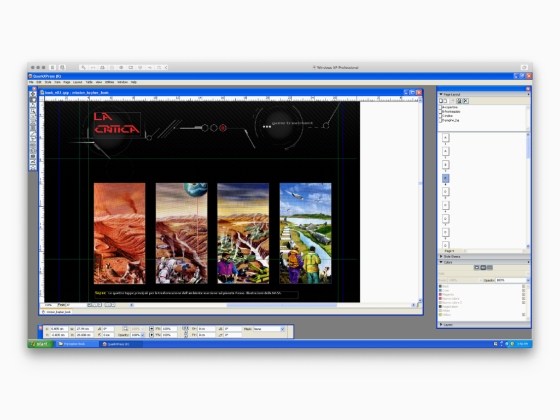This screenshot has width=560, height=420.
Task: Open the Mask dropdown in Measurements palette
Action: (283, 329)
